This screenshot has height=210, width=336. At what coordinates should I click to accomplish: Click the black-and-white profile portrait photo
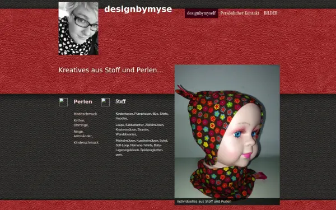click(78, 29)
